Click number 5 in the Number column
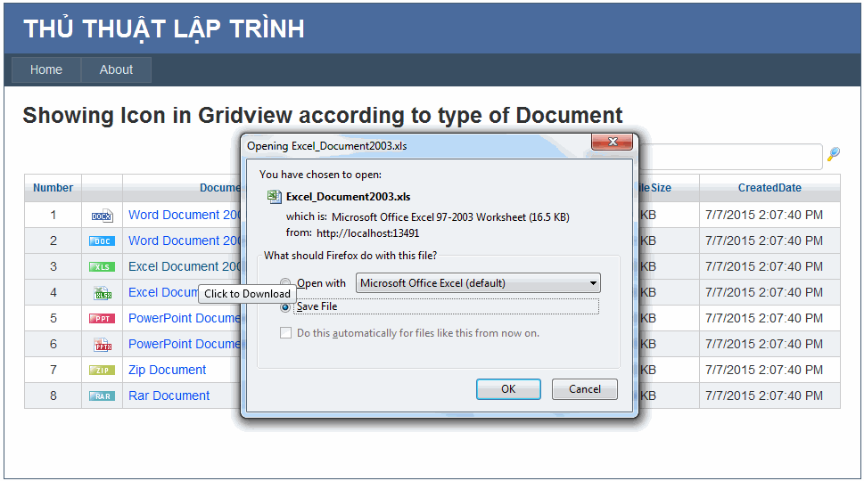 tap(53, 318)
